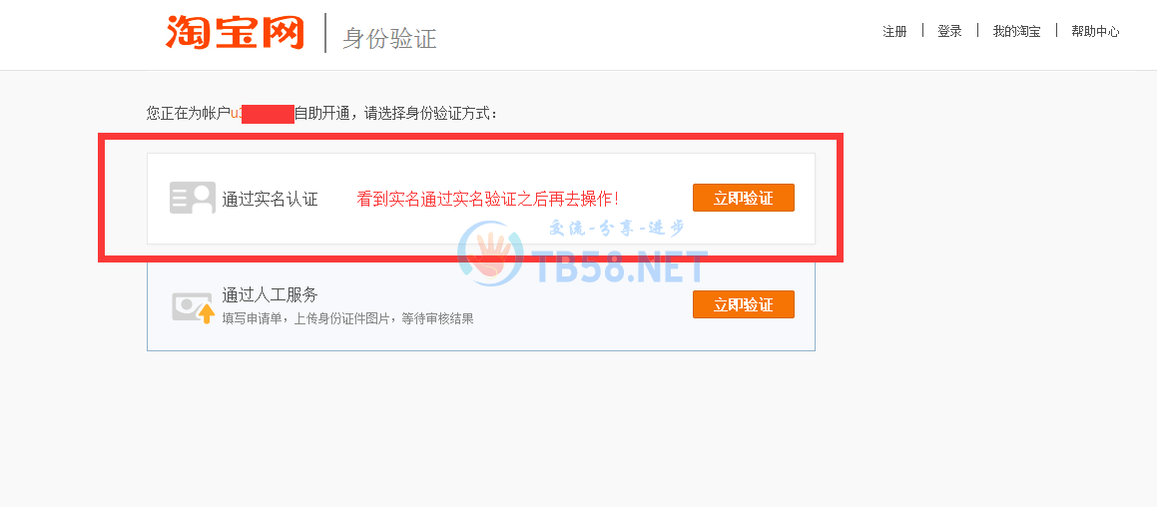Click the 交流-分享-进步 watermark slogan
Image resolution: width=1157 pixels, height=507 pixels.
point(617,229)
